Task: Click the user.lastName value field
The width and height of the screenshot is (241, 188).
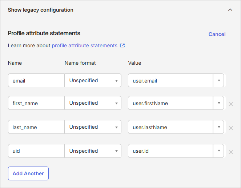Action: pyautogui.click(x=170, y=127)
